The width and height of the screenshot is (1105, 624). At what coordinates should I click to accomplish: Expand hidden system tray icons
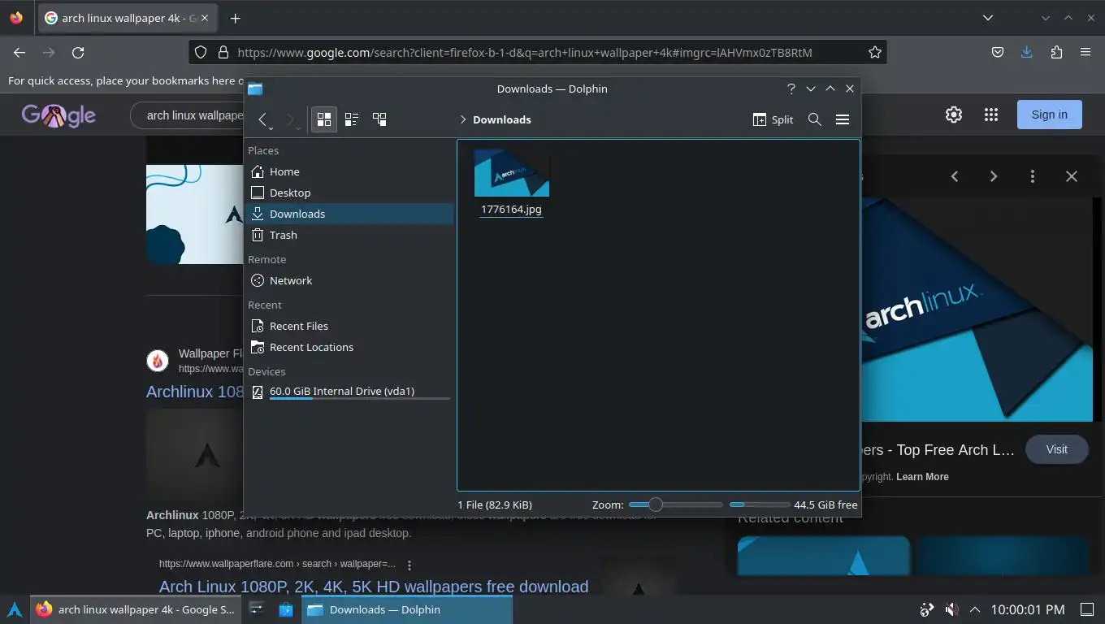pos(975,609)
